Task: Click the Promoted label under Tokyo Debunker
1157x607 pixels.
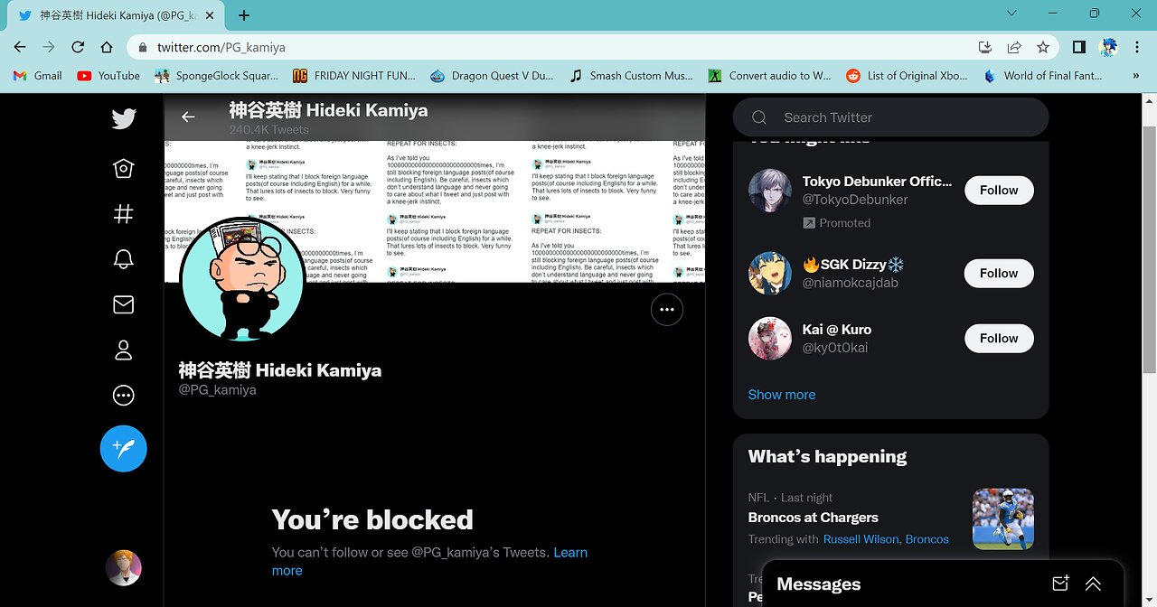Action: (836, 223)
